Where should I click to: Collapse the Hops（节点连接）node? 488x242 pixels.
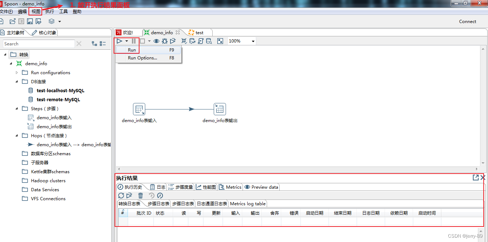tap(17, 135)
